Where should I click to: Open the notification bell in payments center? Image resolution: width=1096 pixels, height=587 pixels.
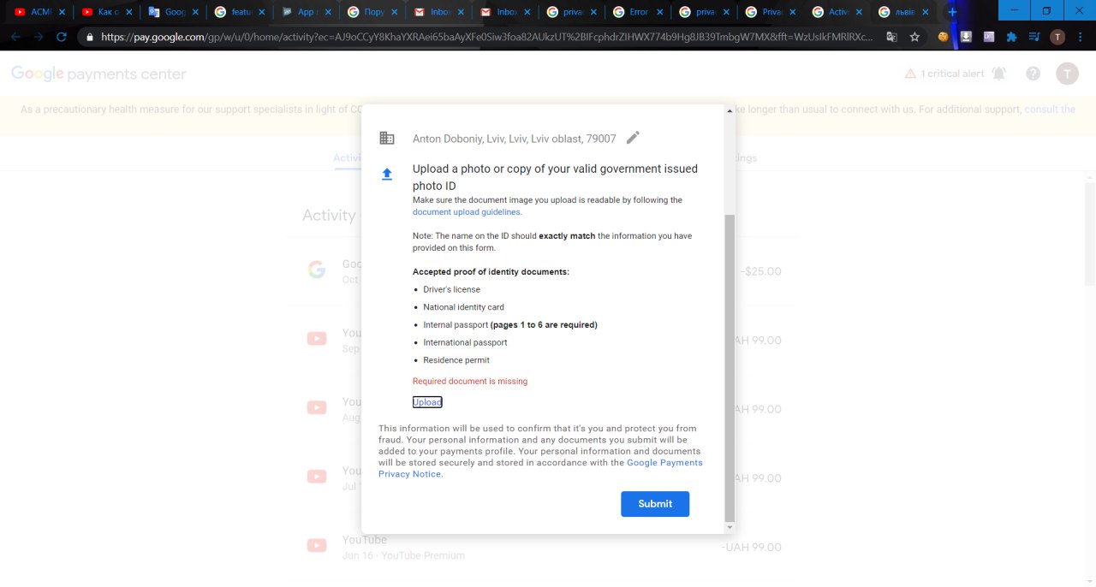coord(998,74)
